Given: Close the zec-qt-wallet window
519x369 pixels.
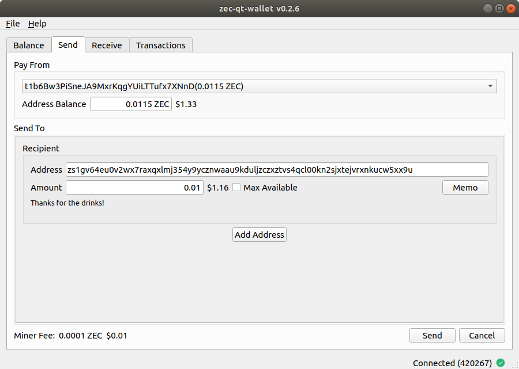Looking at the screenshot, I should tap(510, 9).
